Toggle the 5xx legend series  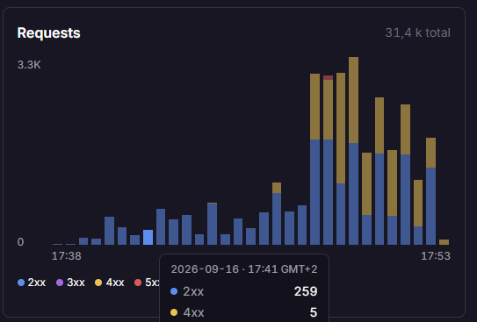147,283
